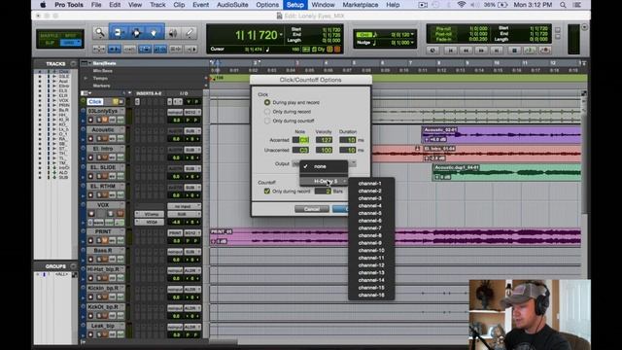Viewport: 622px width, 350px height.
Task: Open main counter format dropdown arrow
Action: pos(281,35)
